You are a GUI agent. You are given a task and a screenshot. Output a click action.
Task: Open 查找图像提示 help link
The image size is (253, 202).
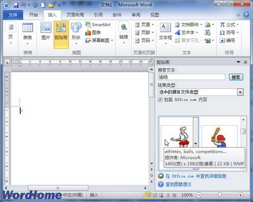(x=179, y=184)
